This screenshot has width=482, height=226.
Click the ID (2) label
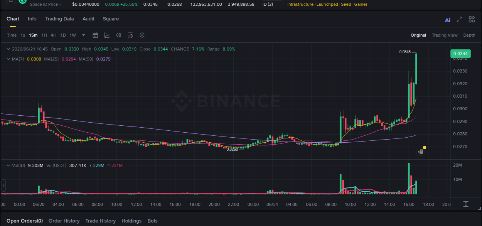click(x=268, y=4)
